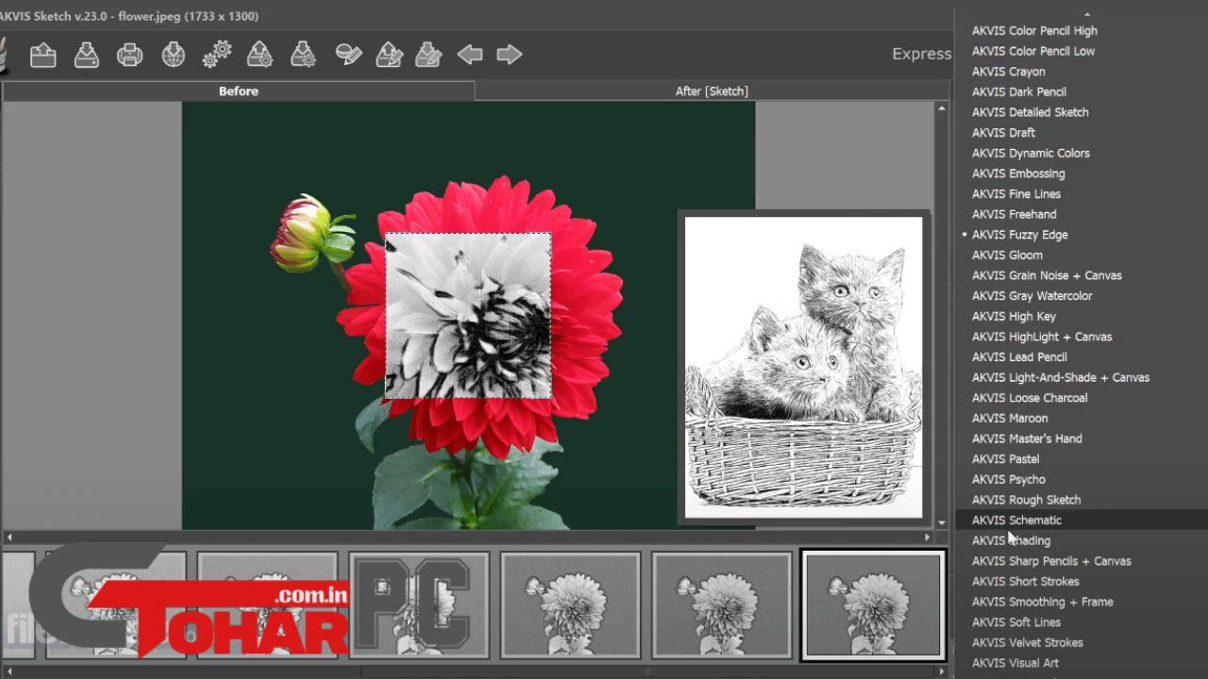Select the AKVIS High Key preset
Screen dimensions: 1208x679
pos(1014,317)
